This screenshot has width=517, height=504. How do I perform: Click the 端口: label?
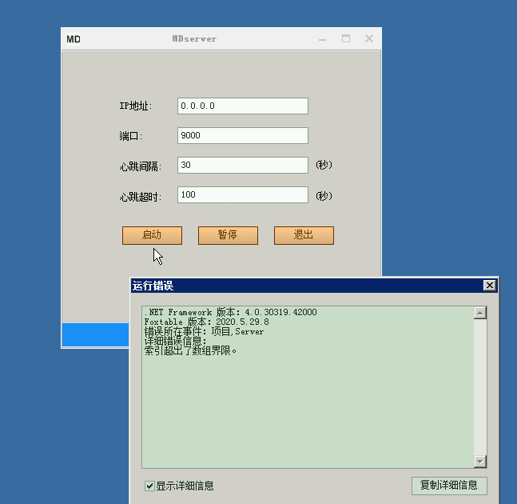(x=131, y=136)
